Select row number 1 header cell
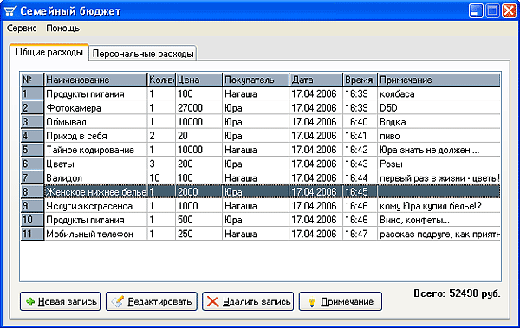The height and width of the screenshot is (328, 520). tap(32, 93)
